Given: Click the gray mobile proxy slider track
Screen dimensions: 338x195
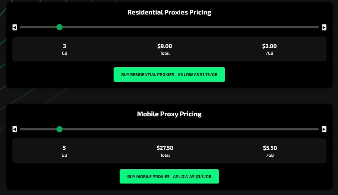Looking at the screenshot, I should coord(187,129).
